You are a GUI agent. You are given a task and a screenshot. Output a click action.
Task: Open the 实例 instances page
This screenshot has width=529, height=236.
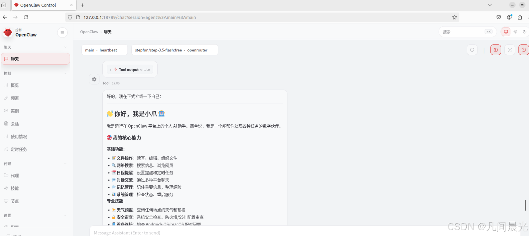[35, 111]
